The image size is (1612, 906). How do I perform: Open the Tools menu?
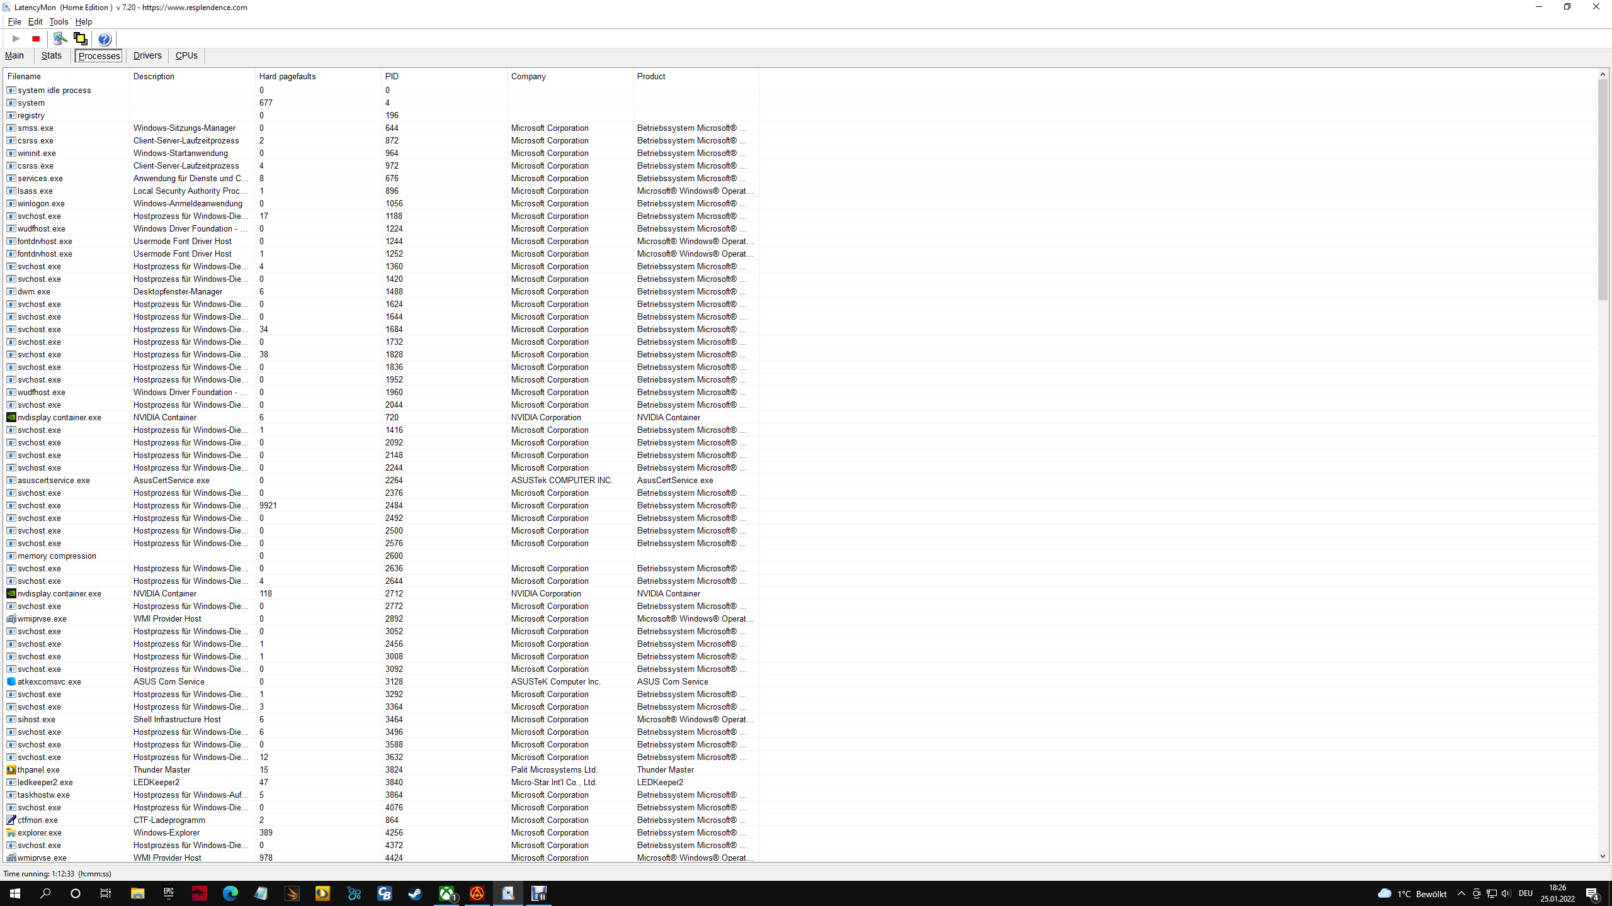(59, 21)
